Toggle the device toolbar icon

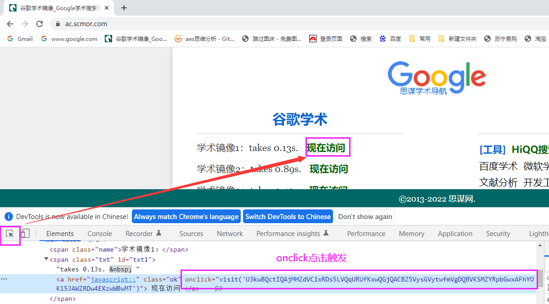[x=25, y=233]
